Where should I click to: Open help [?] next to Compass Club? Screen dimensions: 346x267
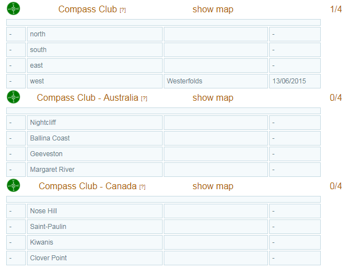[123, 10]
